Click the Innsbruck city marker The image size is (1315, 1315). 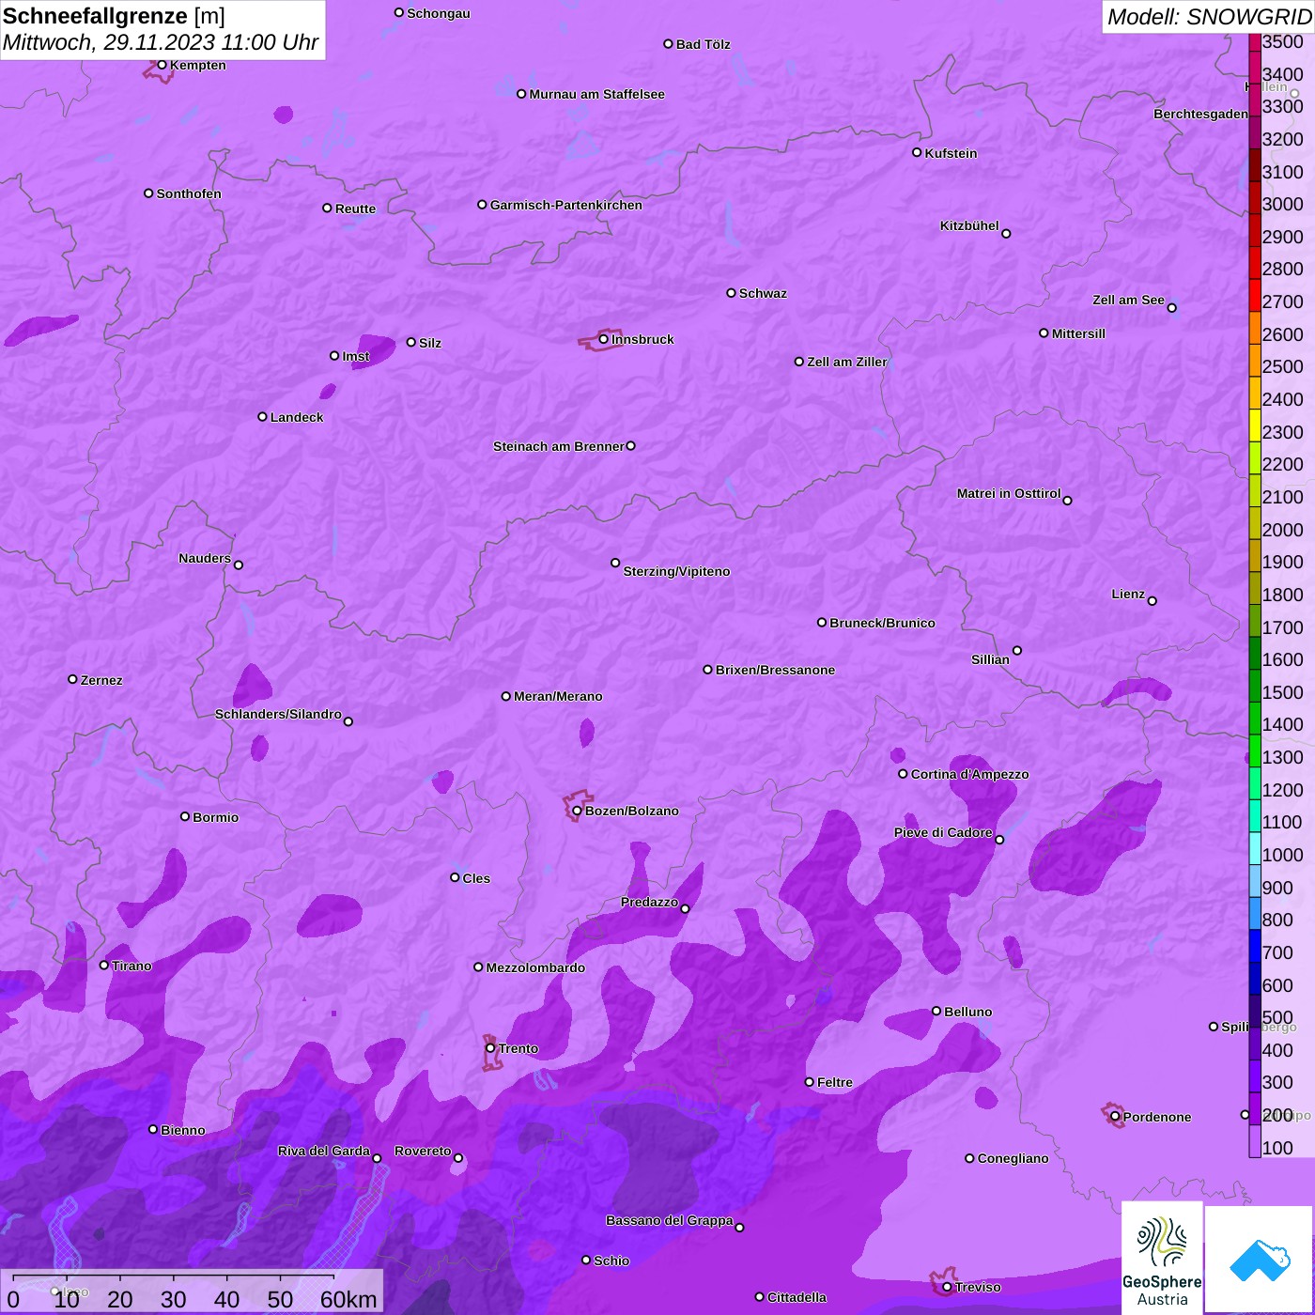click(603, 339)
